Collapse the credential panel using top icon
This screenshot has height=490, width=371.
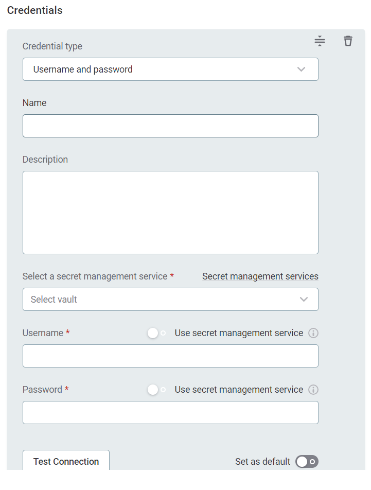coord(320,41)
